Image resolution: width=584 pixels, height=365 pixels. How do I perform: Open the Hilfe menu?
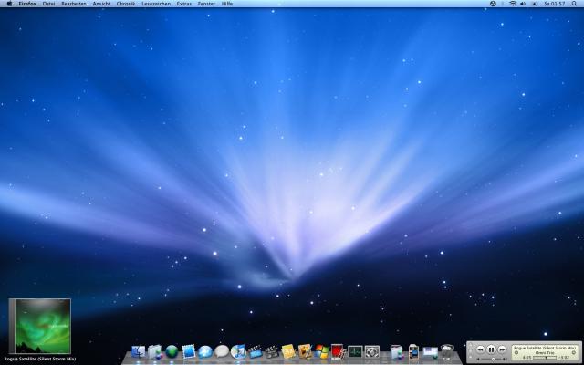[x=227, y=4]
